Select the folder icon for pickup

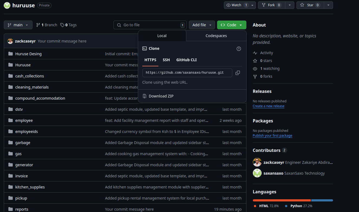pos(11,198)
